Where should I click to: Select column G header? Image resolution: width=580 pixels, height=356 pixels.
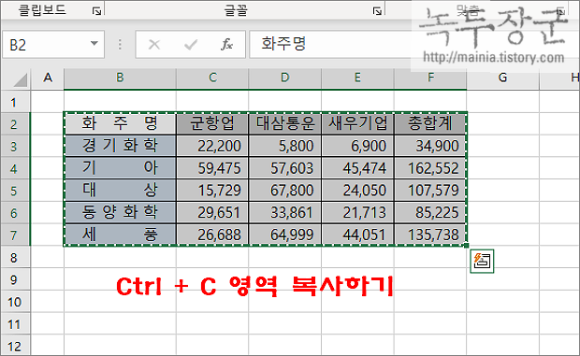click(x=502, y=78)
